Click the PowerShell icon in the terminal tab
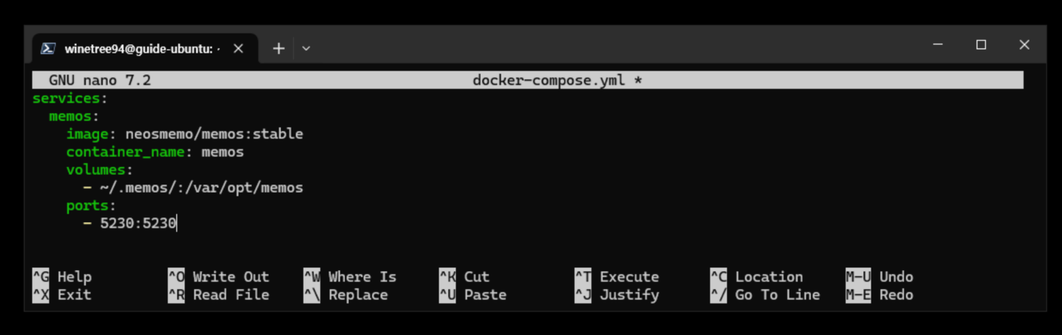 pyautogui.click(x=48, y=48)
